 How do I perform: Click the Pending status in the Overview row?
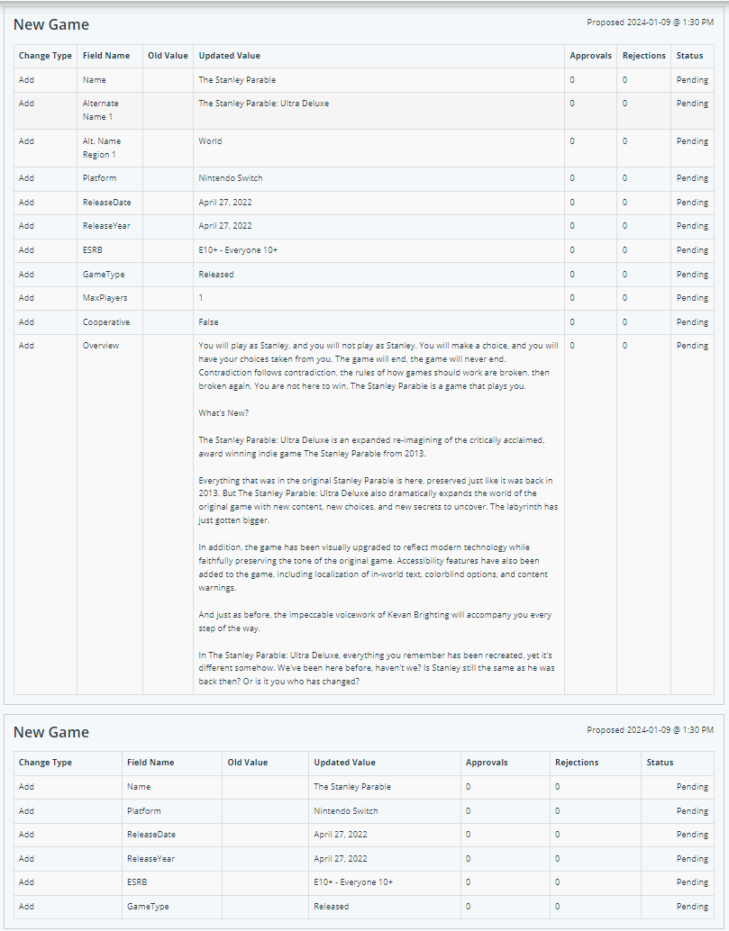pos(692,346)
